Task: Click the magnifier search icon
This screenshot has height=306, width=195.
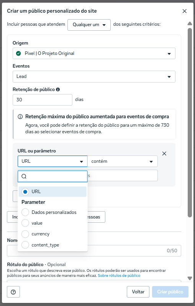Action: pos(24,176)
